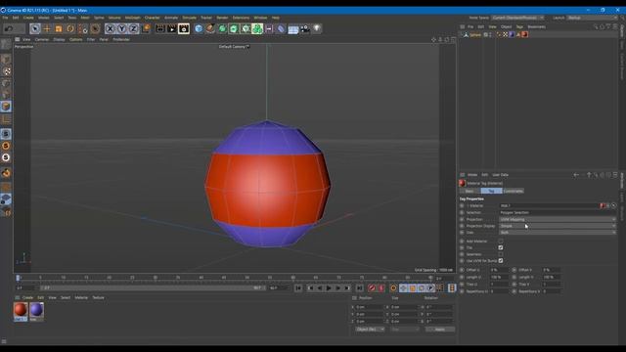The height and width of the screenshot is (352, 626).
Task: Click the red Record Active Objects button
Action: pyautogui.click(x=372, y=287)
